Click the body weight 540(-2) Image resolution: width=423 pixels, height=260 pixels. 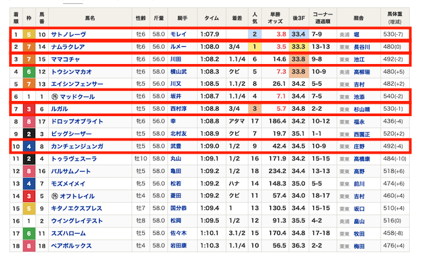point(393,96)
